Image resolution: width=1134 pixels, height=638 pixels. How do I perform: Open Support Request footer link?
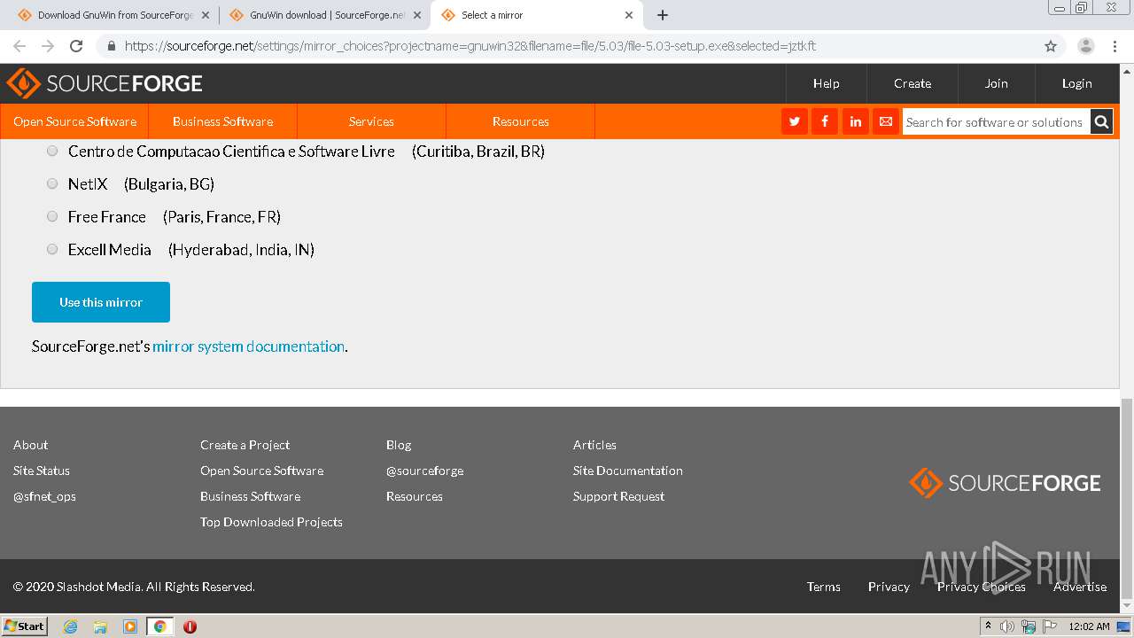(x=618, y=496)
